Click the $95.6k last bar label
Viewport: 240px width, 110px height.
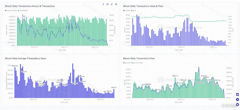tap(114, 87)
